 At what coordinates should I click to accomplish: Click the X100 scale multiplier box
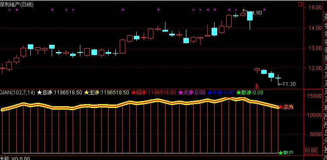310,151
